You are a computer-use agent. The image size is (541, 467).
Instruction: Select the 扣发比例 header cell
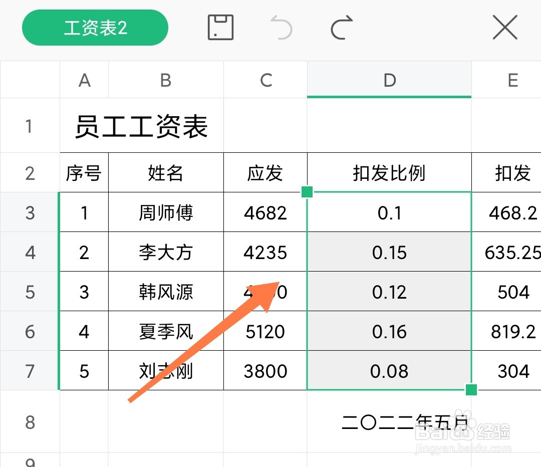tap(389, 173)
